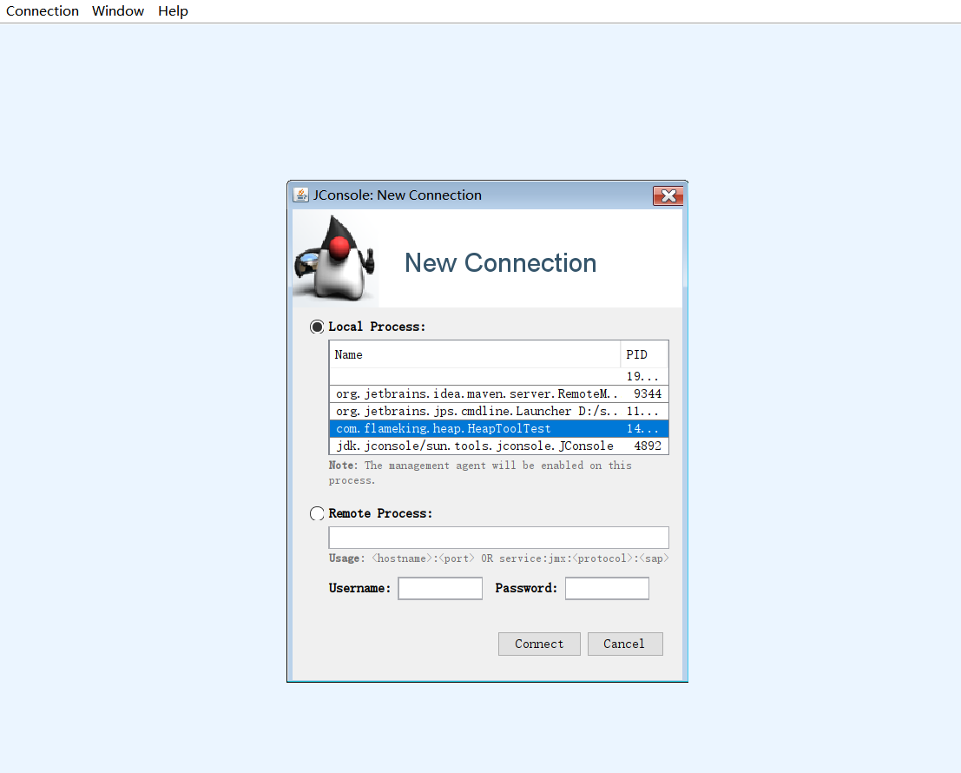Viewport: 961px width, 773px height.
Task: Select the Remote Process radio button
Action: pos(316,513)
